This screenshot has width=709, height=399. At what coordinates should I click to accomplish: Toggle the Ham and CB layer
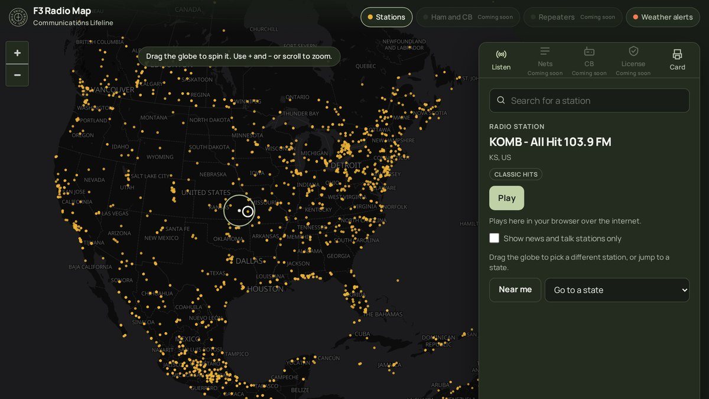point(468,17)
